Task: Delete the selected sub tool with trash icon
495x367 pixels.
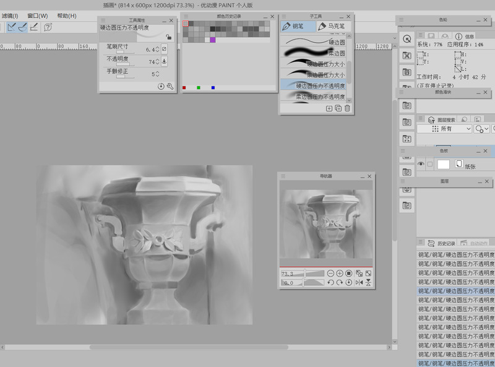Action: (347, 108)
